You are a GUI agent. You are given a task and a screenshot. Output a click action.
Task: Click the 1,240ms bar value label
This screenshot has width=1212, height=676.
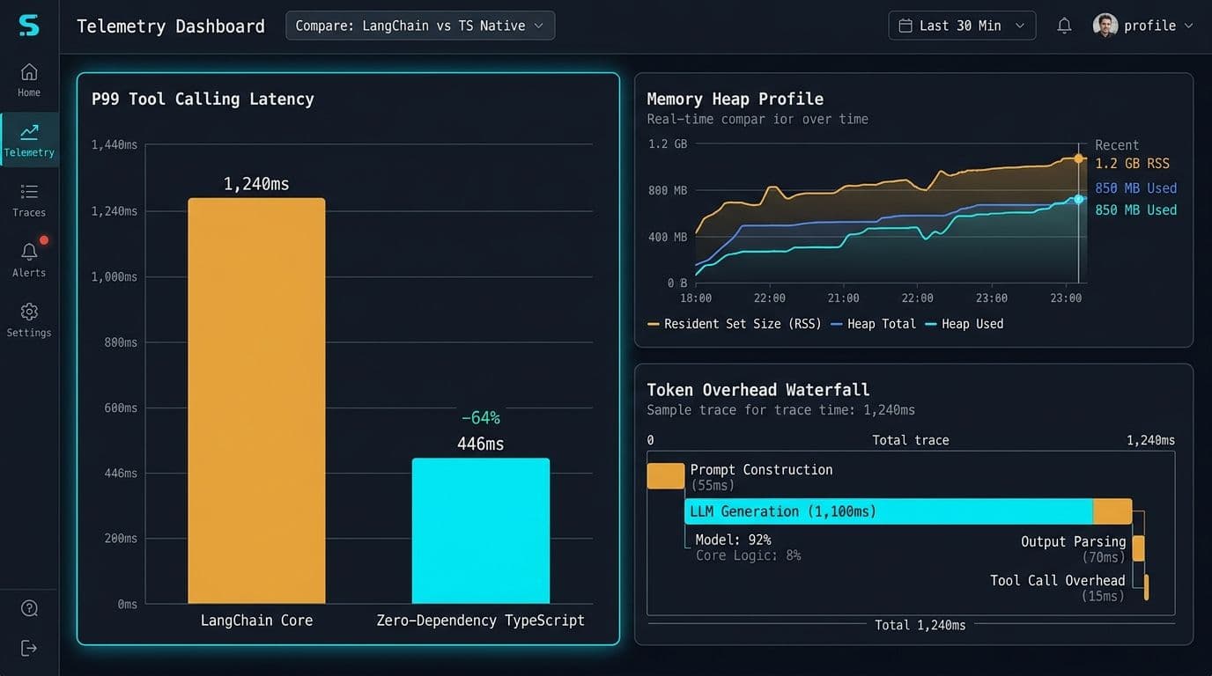(256, 184)
